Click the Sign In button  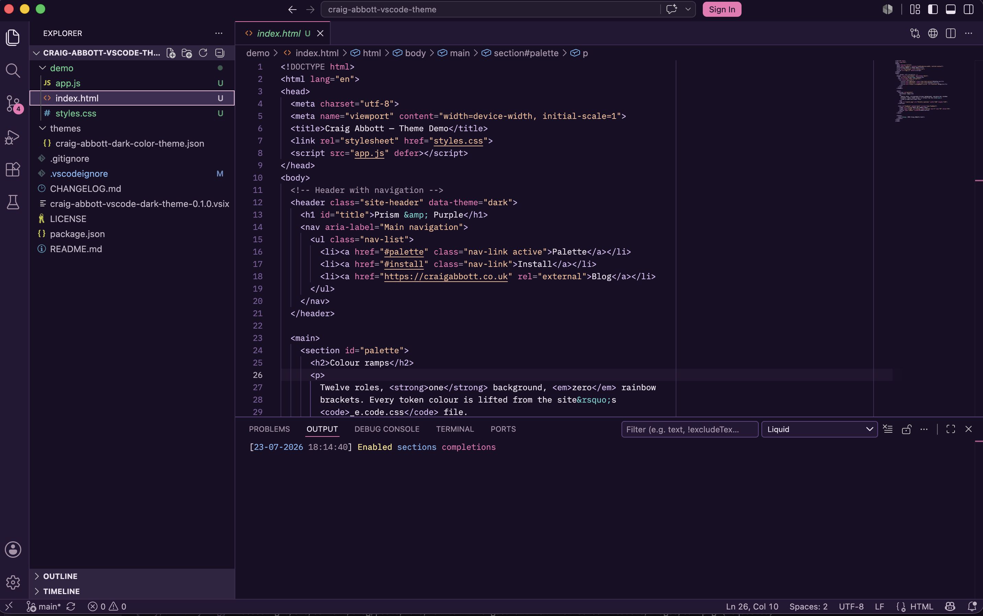pyautogui.click(x=722, y=9)
